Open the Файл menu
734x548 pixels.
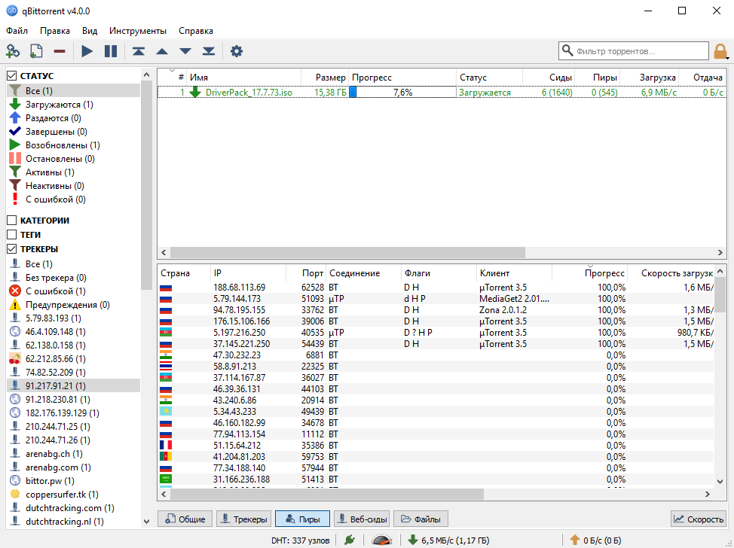17,30
